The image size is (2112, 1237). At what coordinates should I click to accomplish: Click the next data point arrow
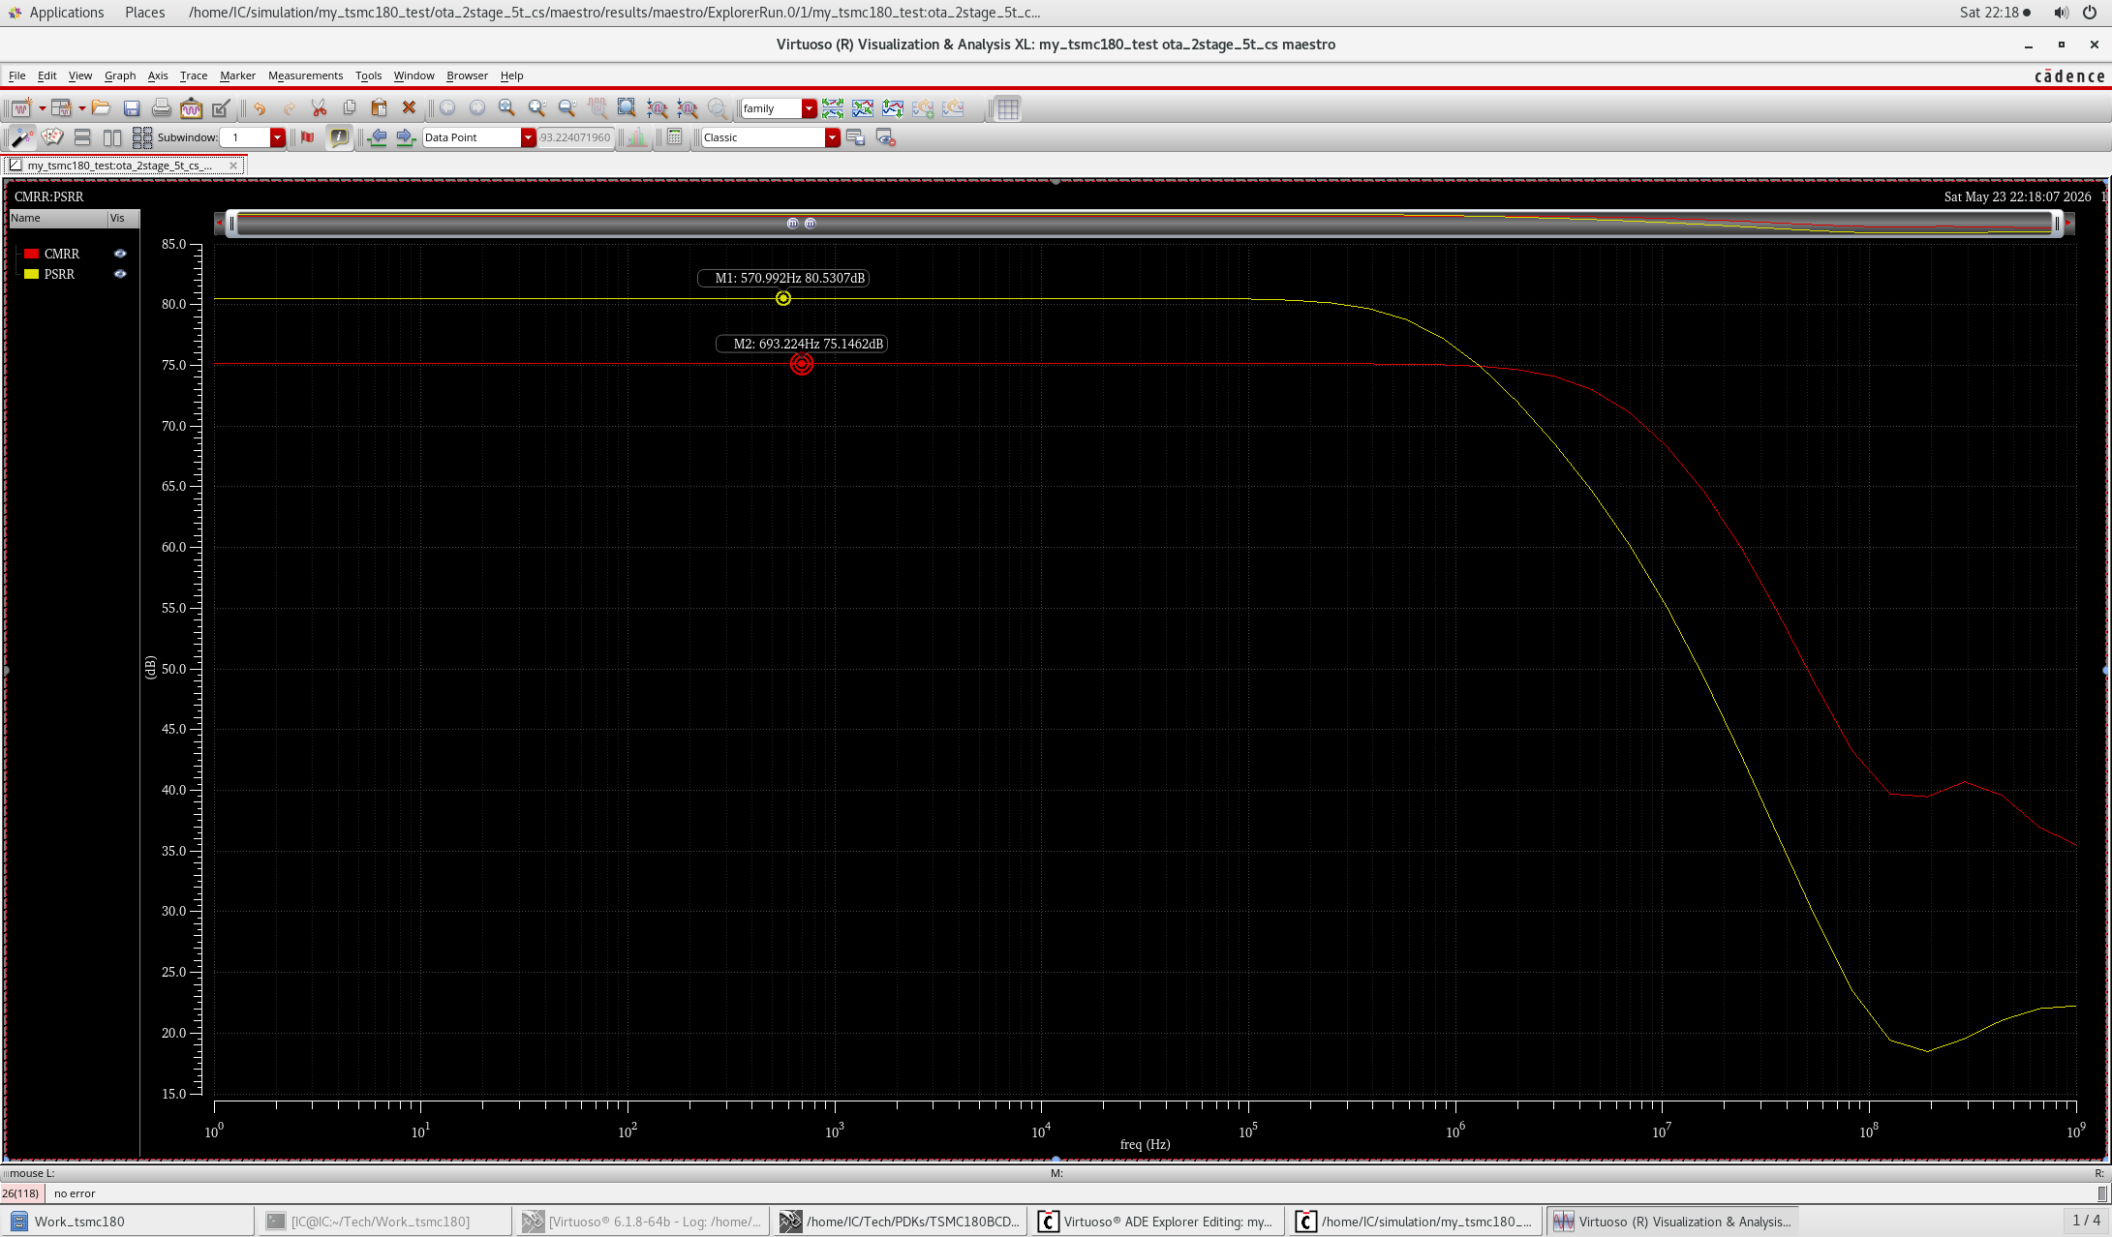click(x=406, y=137)
